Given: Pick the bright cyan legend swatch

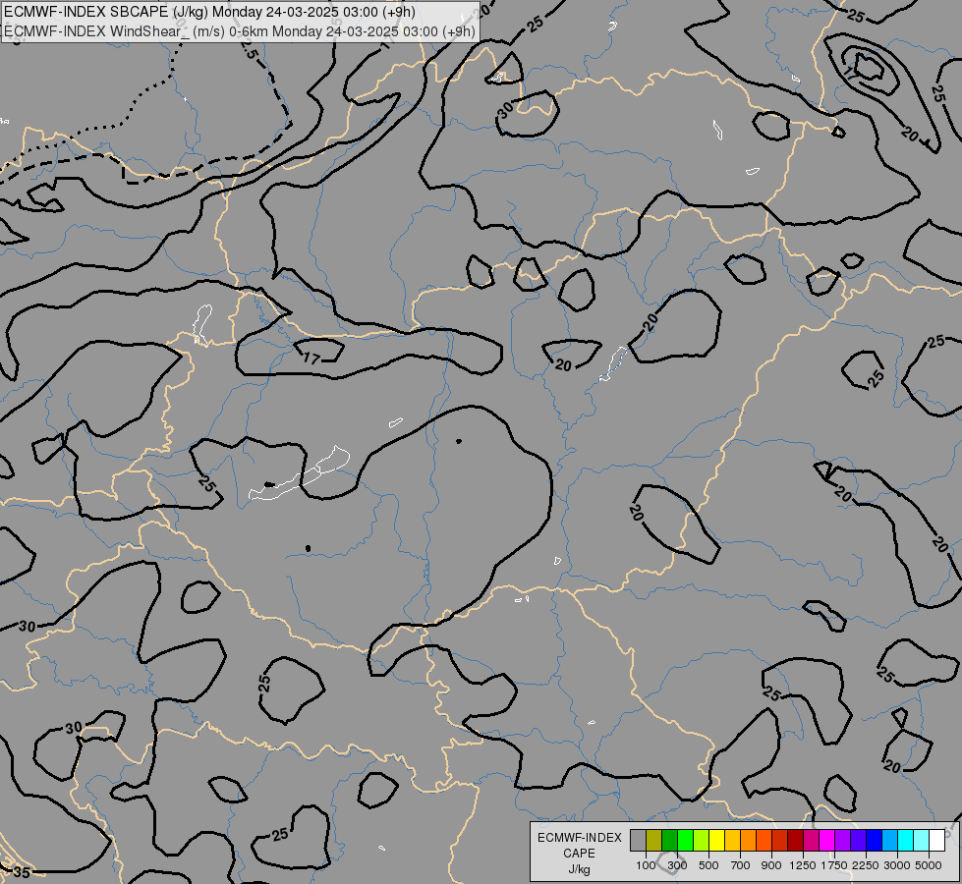Looking at the screenshot, I should coord(906,840).
